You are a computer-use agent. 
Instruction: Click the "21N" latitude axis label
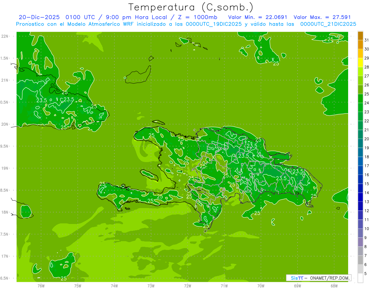(x=5, y=80)
